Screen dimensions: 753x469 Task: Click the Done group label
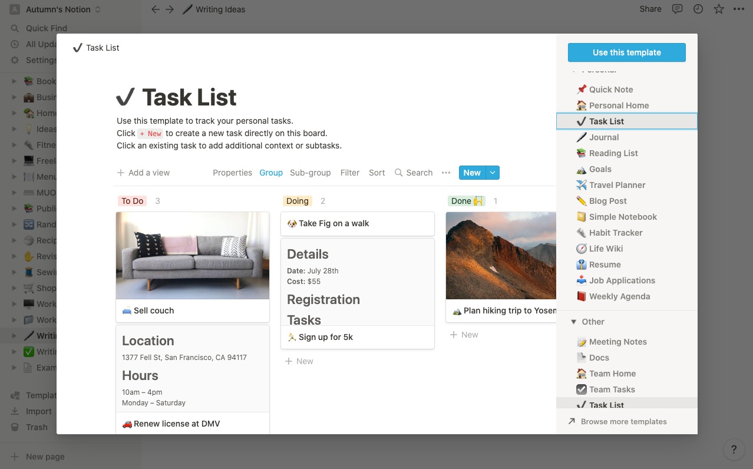467,201
